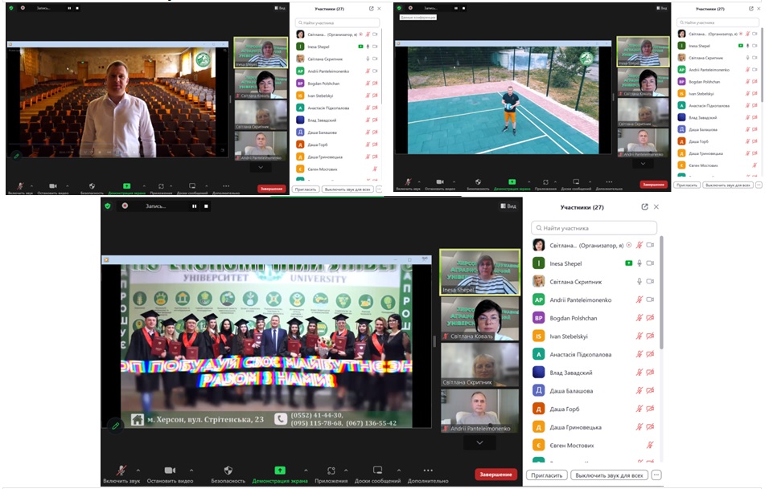769x489 pixels.
Task: Click pencil annotate icon on bottom shared screen
Action: (x=116, y=426)
